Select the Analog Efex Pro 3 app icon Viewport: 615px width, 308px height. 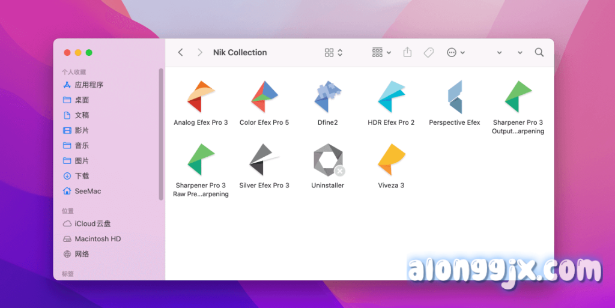pos(201,97)
